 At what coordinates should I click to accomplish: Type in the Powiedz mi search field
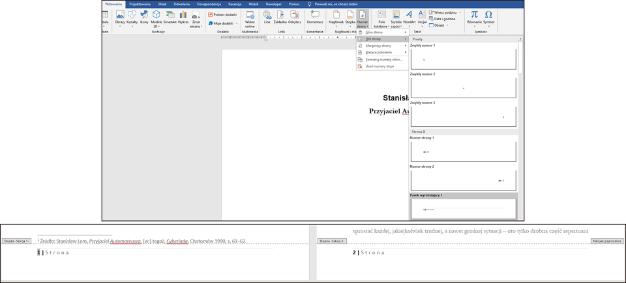tap(338, 4)
